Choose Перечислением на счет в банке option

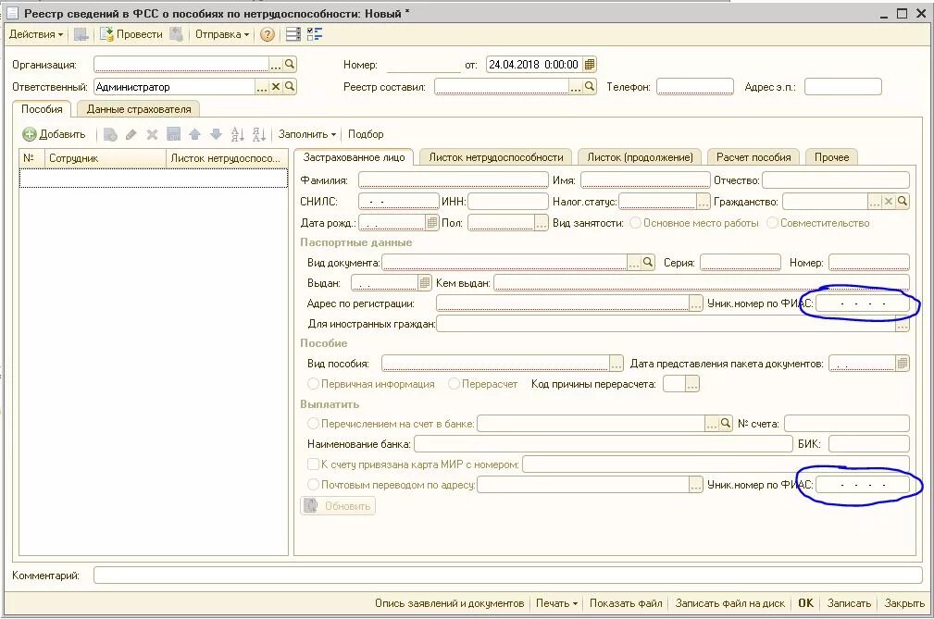pyautogui.click(x=313, y=424)
